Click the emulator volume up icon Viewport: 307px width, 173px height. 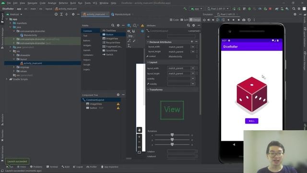(x=209, y=20)
